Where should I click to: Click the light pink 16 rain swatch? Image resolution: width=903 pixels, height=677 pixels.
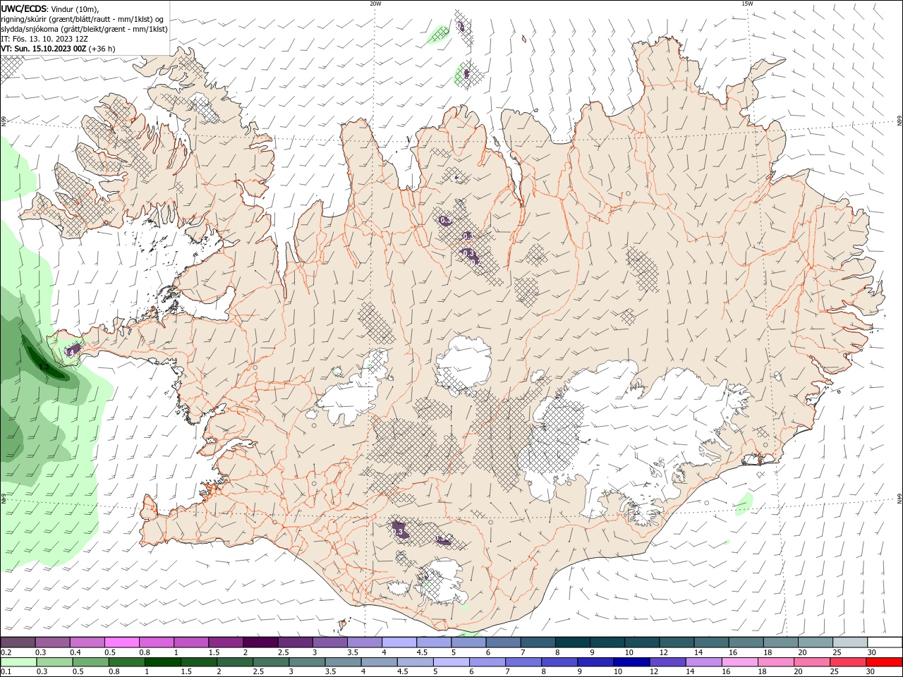739,662
